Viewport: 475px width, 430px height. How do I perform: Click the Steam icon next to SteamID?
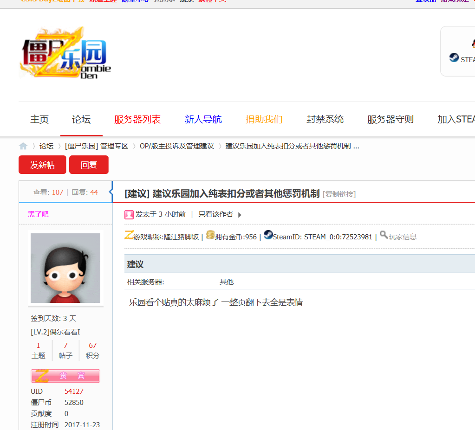tap(268, 235)
